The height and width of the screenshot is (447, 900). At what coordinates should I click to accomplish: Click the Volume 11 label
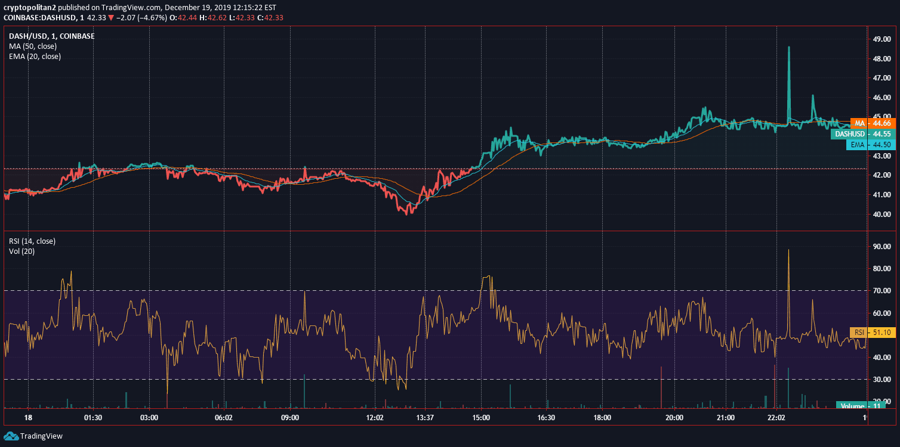point(861,406)
